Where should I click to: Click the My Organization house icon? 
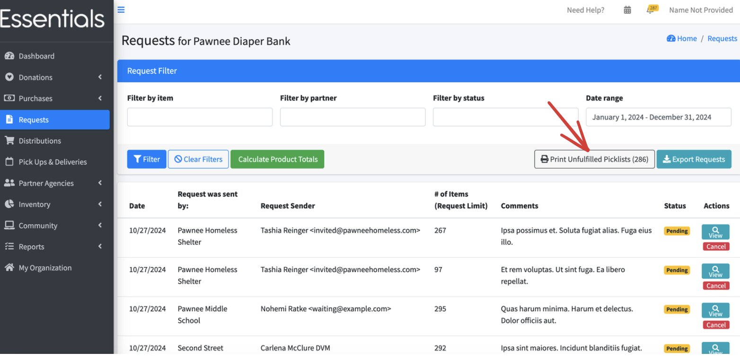9,267
